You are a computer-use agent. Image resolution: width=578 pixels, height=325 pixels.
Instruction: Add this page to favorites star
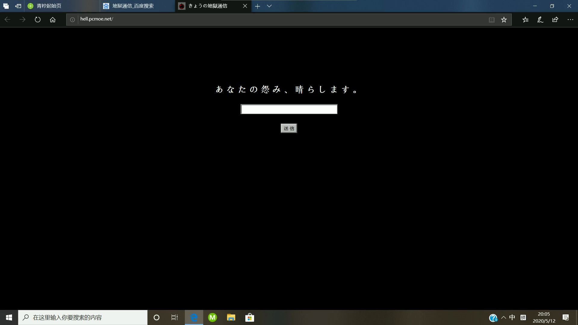click(504, 20)
